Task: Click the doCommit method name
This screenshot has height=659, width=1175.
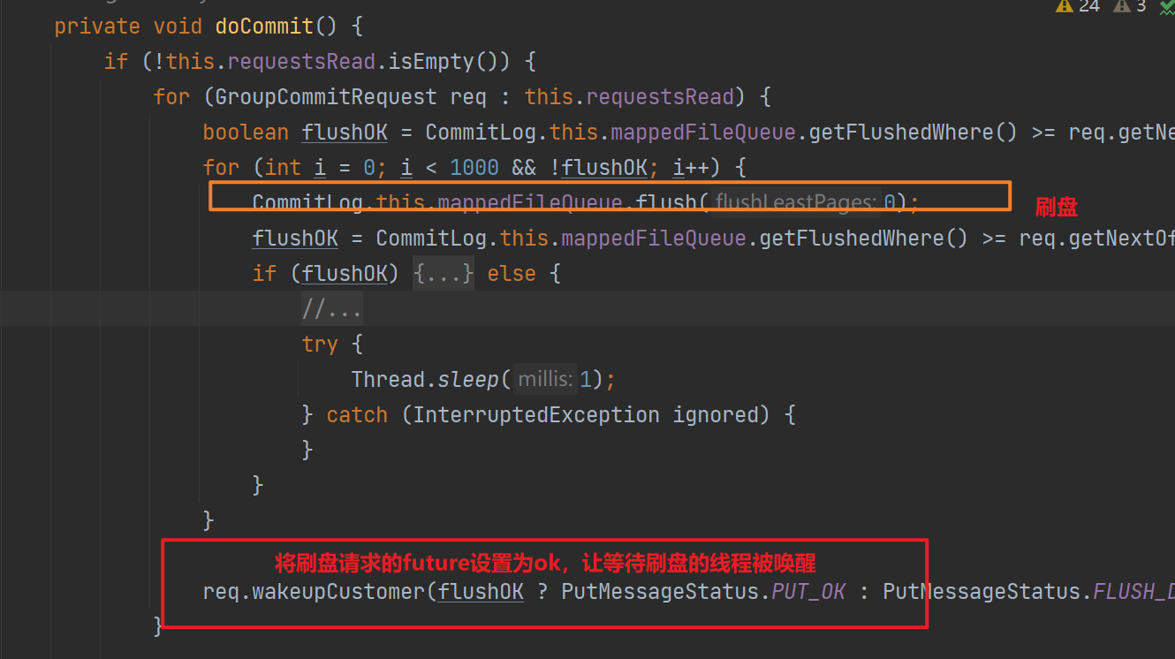Action: coord(264,27)
